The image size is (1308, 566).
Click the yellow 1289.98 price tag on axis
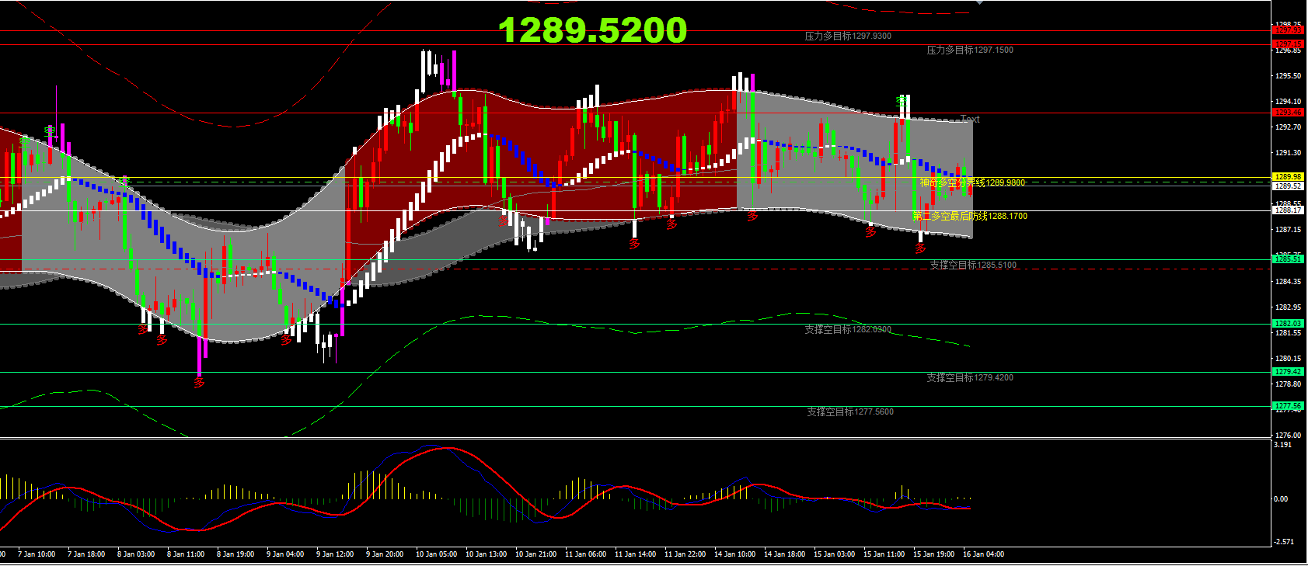click(x=1288, y=177)
